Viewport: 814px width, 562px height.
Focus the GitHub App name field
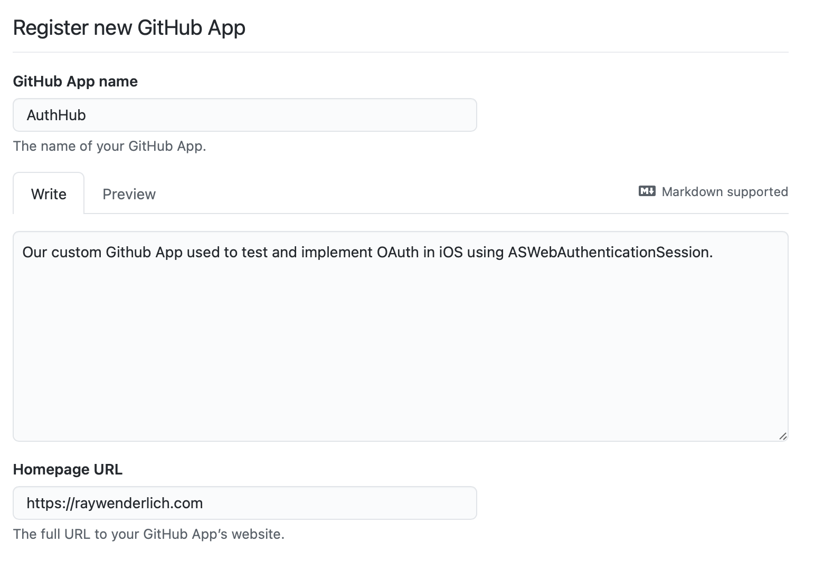click(x=244, y=115)
